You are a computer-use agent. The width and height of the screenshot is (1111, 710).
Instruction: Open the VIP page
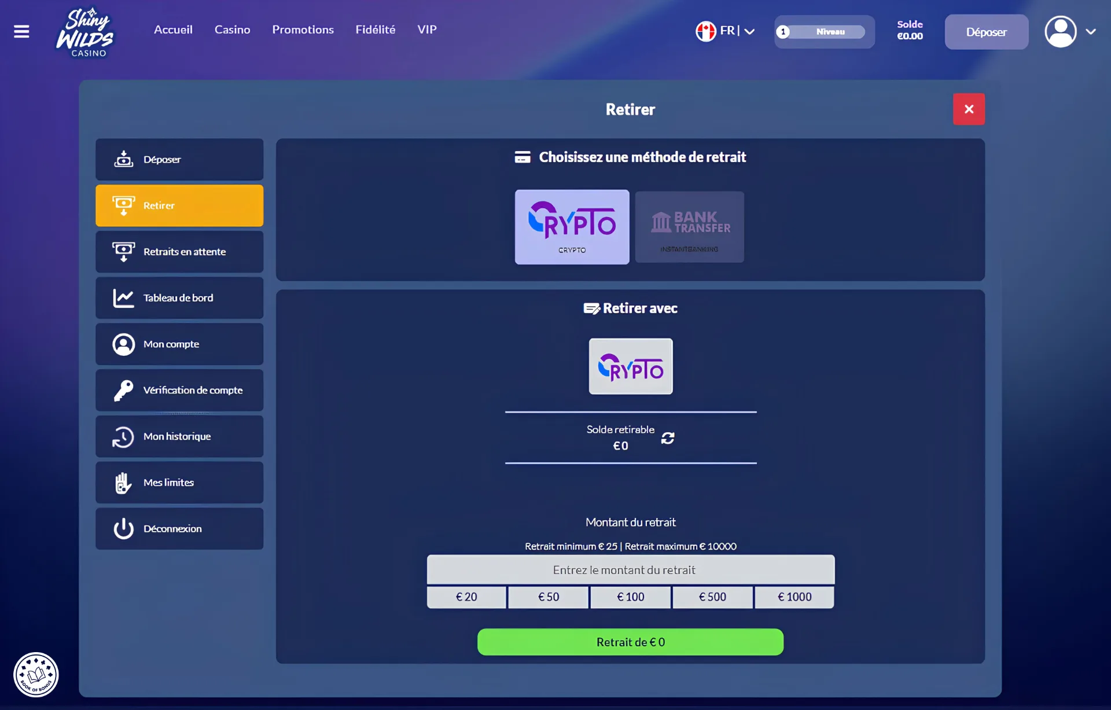pyautogui.click(x=426, y=30)
